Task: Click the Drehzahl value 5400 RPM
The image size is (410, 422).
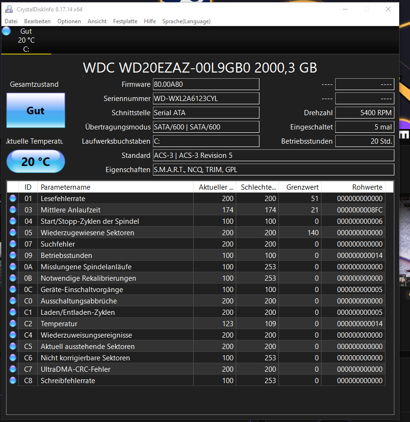Action: click(365, 113)
